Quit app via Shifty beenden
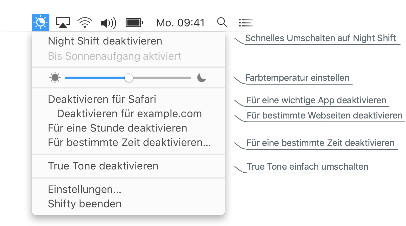Screen dimensions: 406x226 (85, 204)
